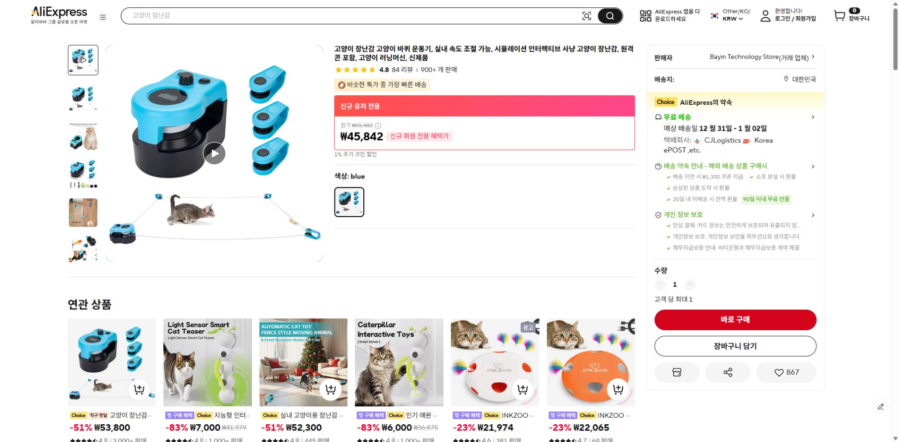Image resolution: width=899 pixels, height=442 pixels.
Task: Open the shopping cart icon in header
Action: pos(839,15)
